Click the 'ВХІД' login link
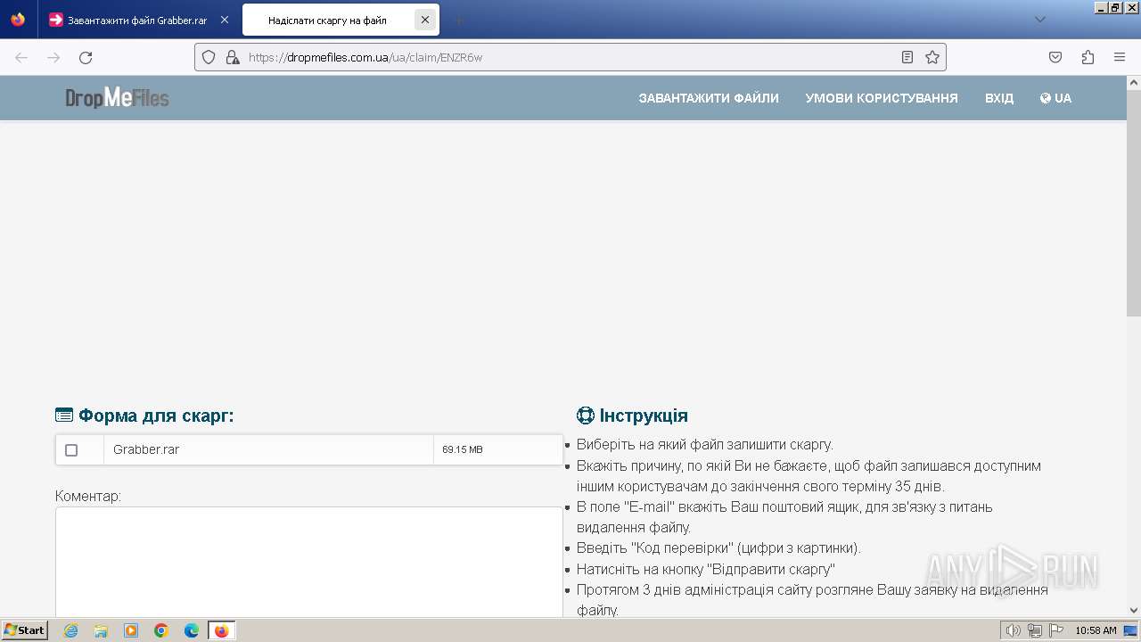Screen dimensions: 1141x642 999,98
